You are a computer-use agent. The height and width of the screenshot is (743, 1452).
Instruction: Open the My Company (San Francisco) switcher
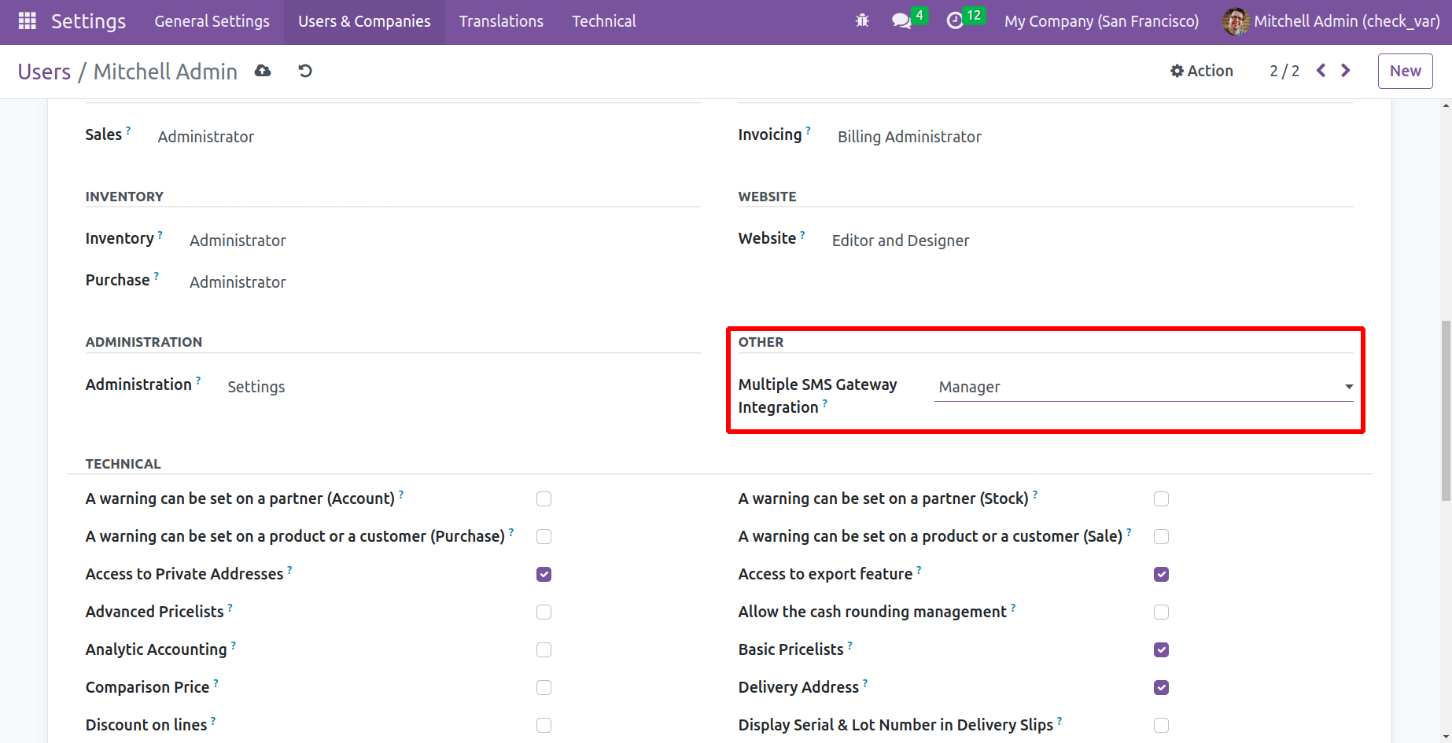tap(1101, 21)
